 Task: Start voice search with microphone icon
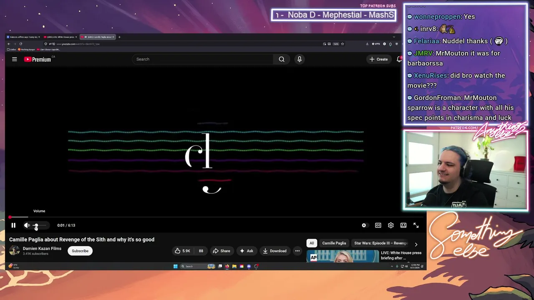[300, 59]
